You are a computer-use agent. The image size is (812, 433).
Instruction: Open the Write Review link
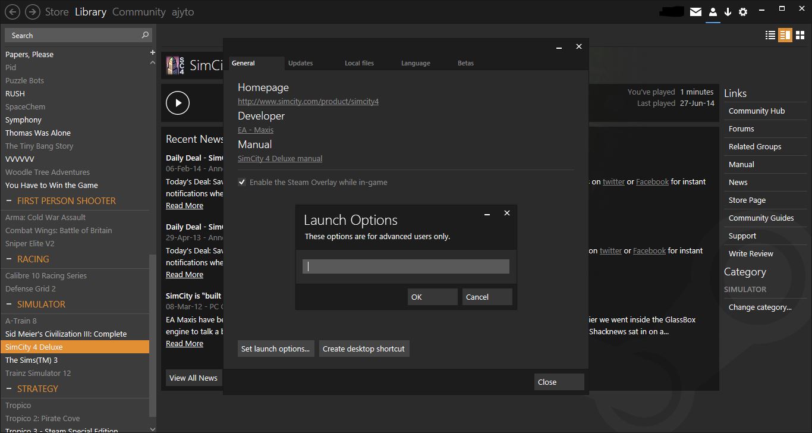(x=751, y=253)
